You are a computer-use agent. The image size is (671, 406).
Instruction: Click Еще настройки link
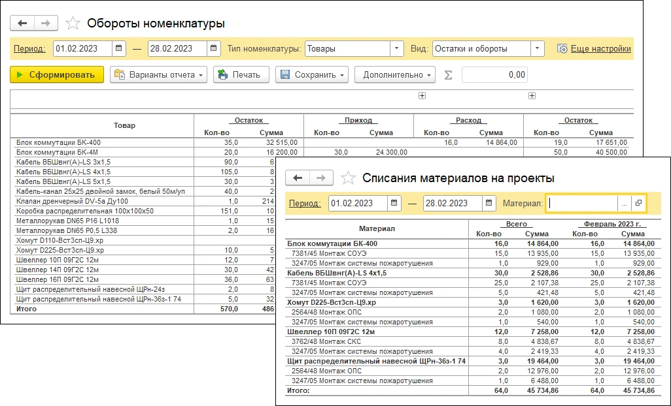pos(601,49)
